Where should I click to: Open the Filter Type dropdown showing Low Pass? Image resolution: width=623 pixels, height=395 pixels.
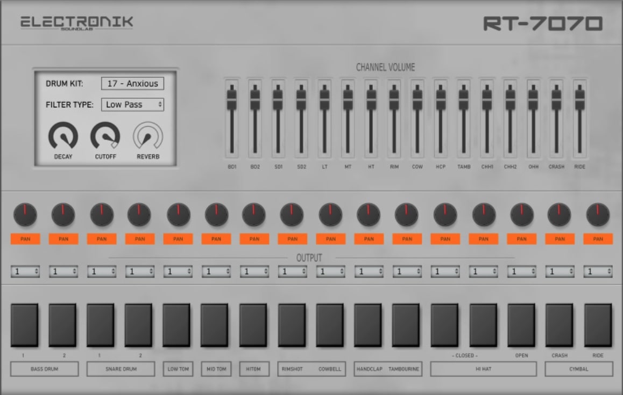[133, 105]
